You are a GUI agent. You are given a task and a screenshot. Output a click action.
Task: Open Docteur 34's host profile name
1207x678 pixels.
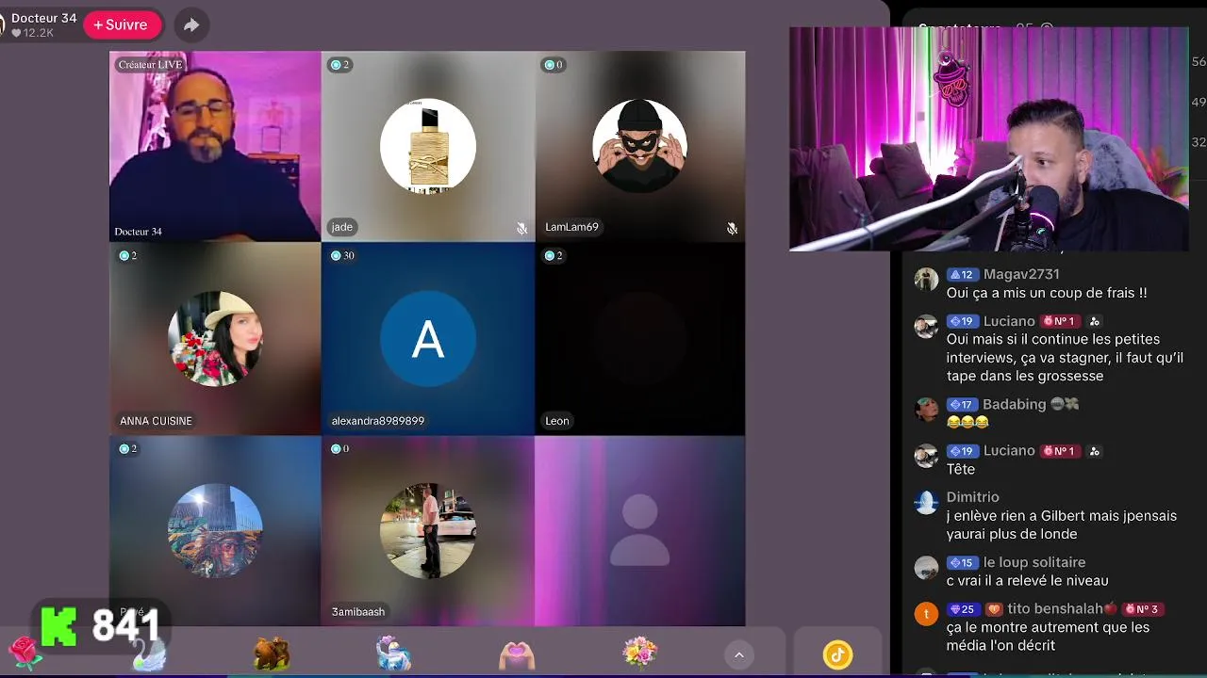(43, 18)
